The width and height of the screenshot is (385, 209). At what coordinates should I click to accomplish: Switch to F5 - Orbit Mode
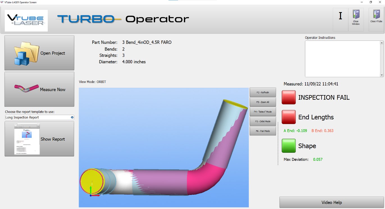click(263, 121)
